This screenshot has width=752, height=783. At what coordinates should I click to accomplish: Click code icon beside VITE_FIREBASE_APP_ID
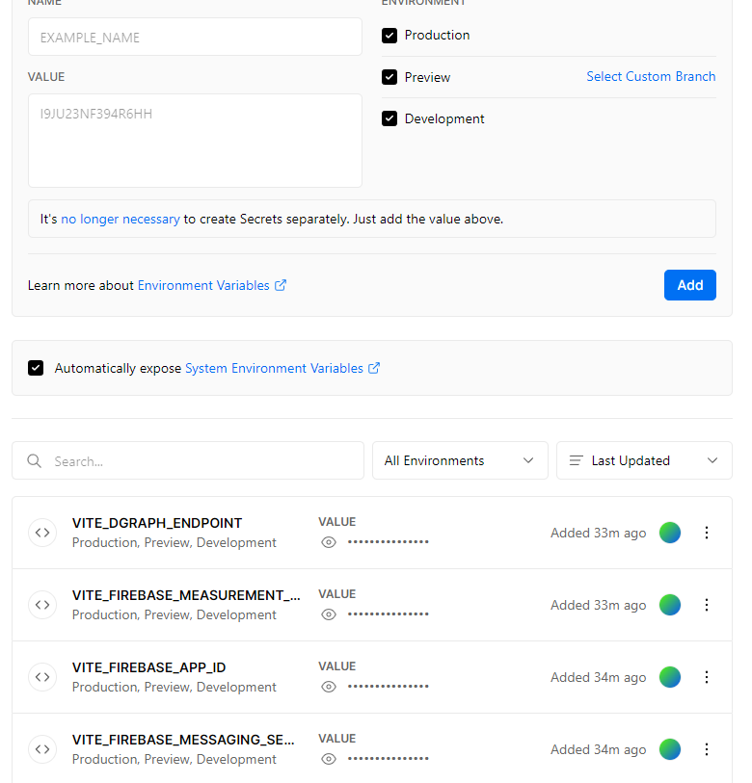coord(42,677)
